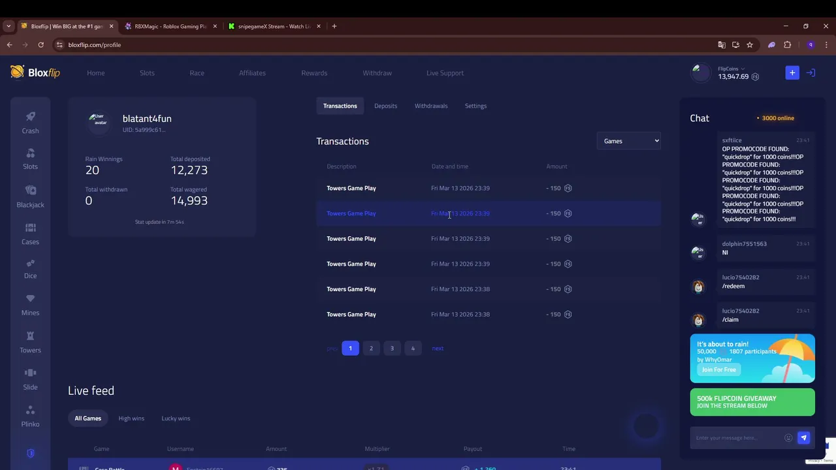Click username dolphin7551563 in chat
The width and height of the screenshot is (836, 470).
pyautogui.click(x=745, y=244)
